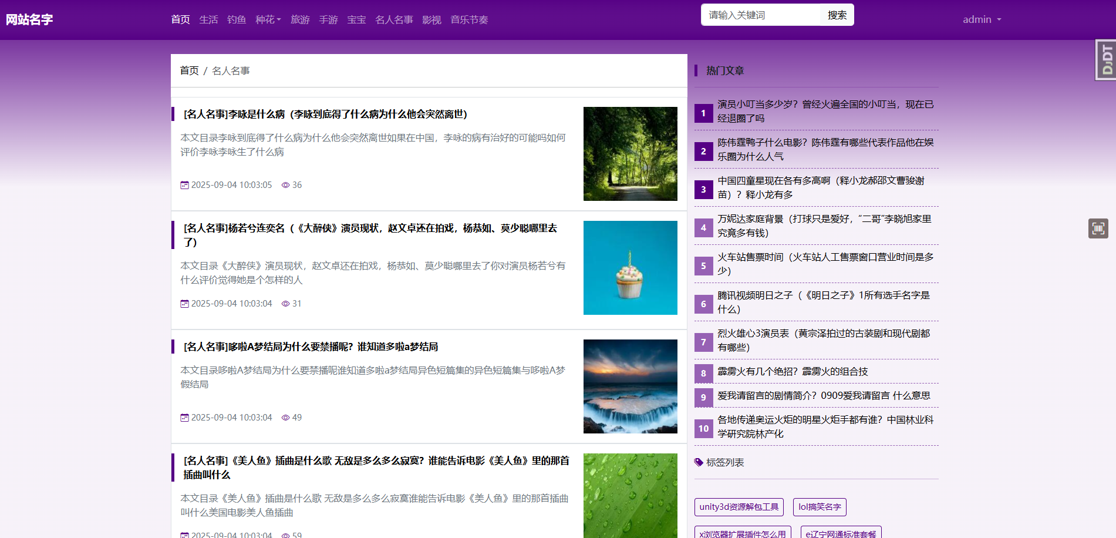Click the 搜索 search button

[x=837, y=15]
